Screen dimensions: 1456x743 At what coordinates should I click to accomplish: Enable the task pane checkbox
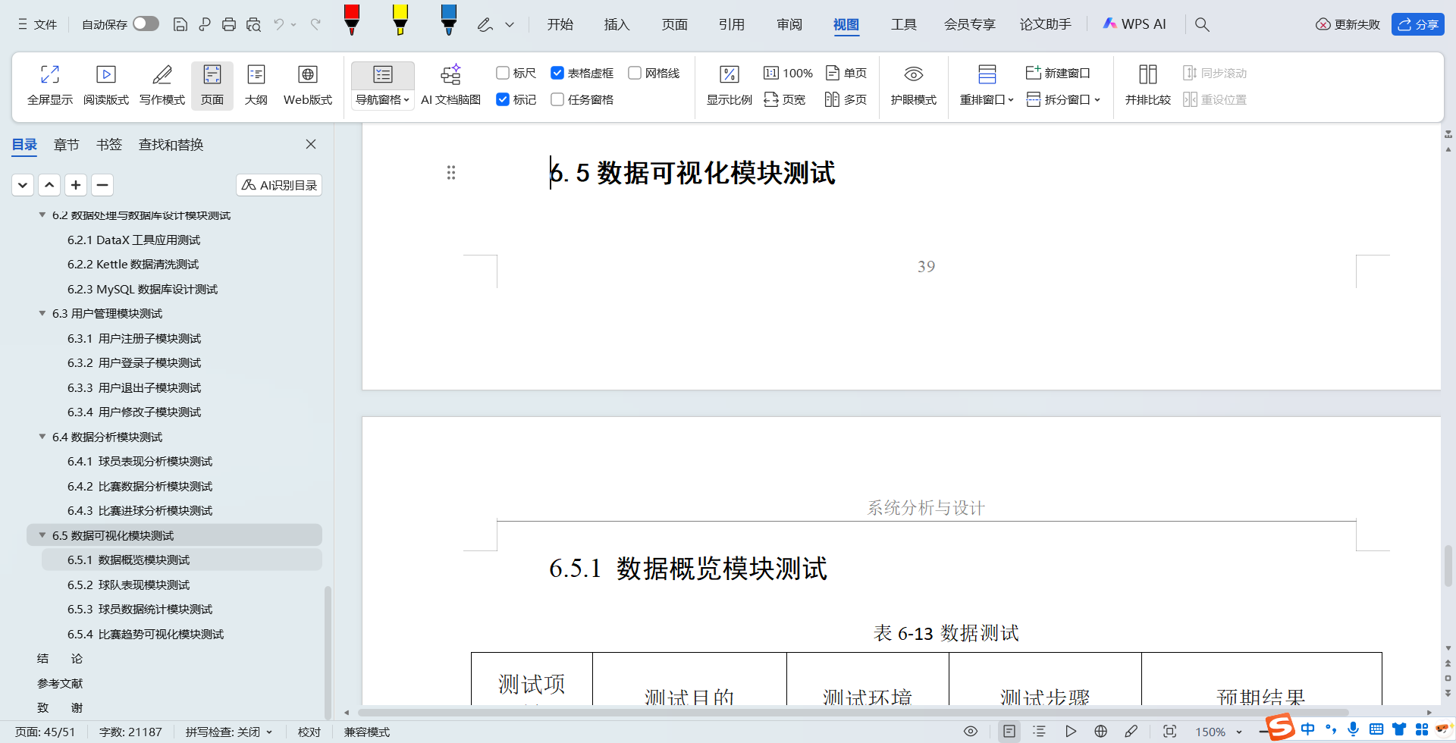pyautogui.click(x=557, y=99)
